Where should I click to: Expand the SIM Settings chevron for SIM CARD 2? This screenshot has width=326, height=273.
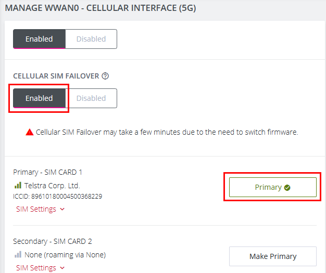click(62, 268)
